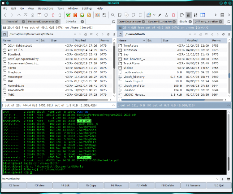Add new tab in left panel
The width and height of the screenshot is (233, 194).
click(x=114, y=22)
